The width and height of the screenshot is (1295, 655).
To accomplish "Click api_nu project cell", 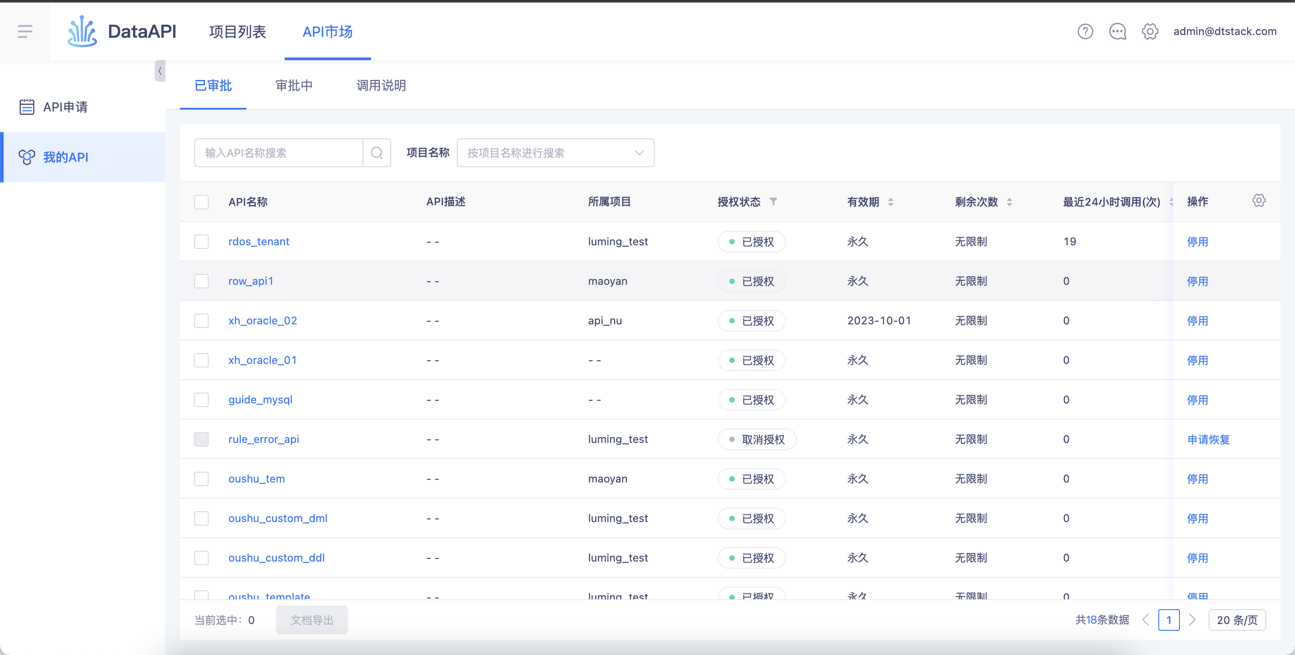I will 605,321.
